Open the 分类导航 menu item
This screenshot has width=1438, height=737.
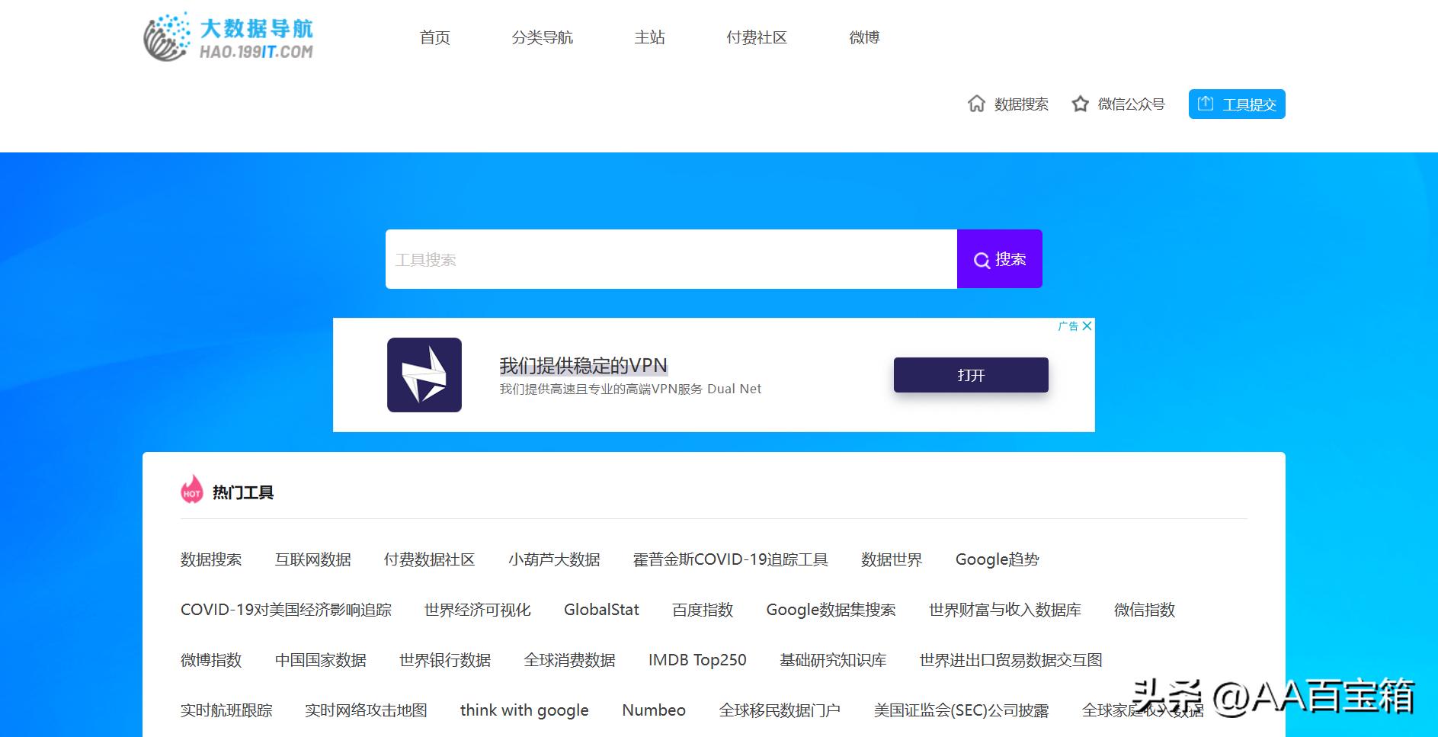coord(543,37)
